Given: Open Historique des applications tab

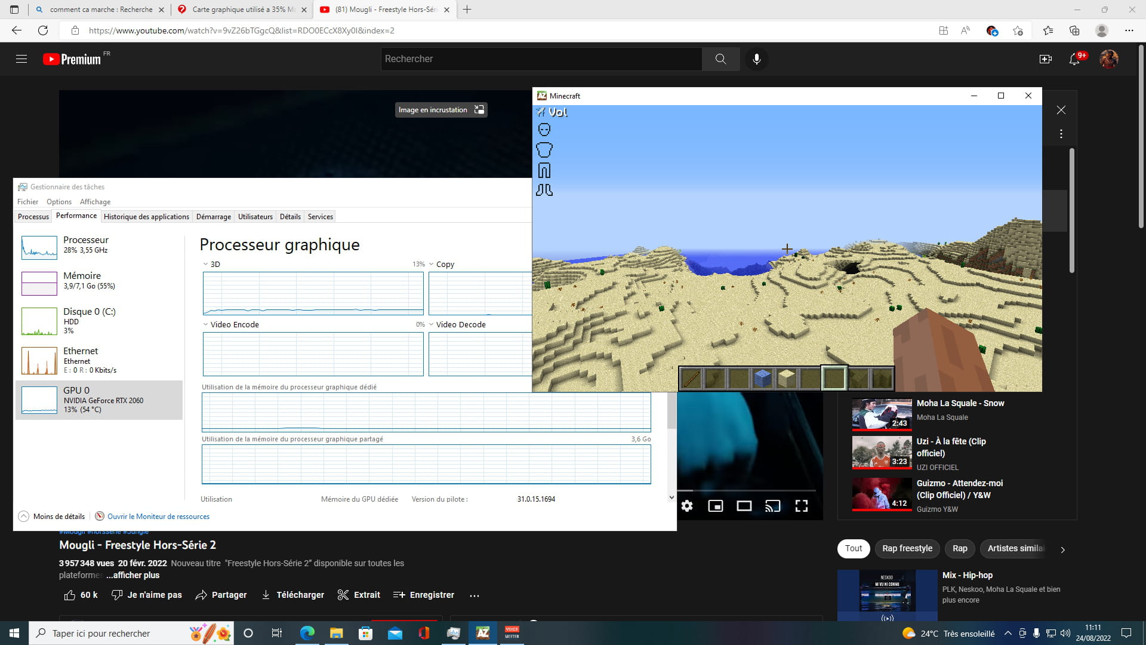Looking at the screenshot, I should (146, 217).
